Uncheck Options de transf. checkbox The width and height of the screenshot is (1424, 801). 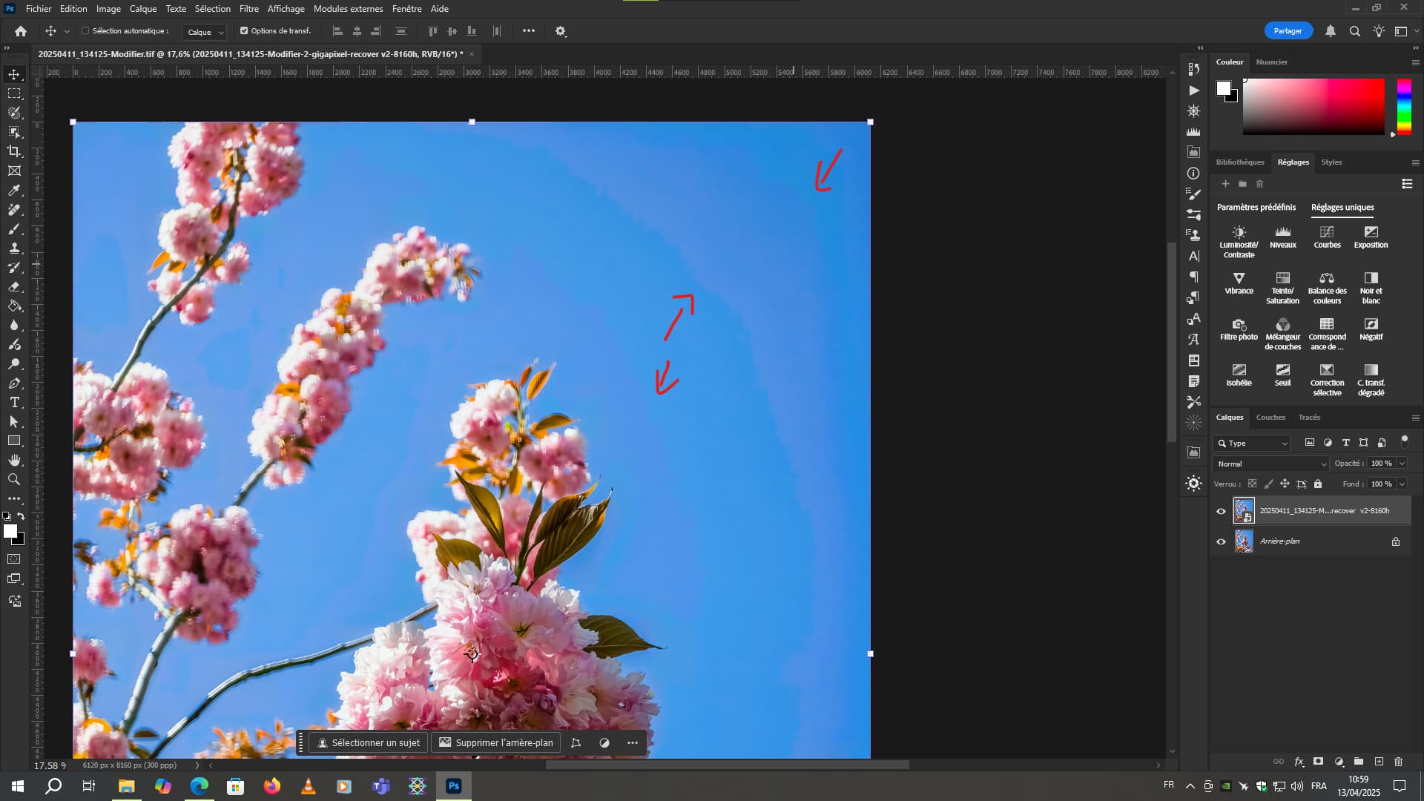click(x=244, y=31)
